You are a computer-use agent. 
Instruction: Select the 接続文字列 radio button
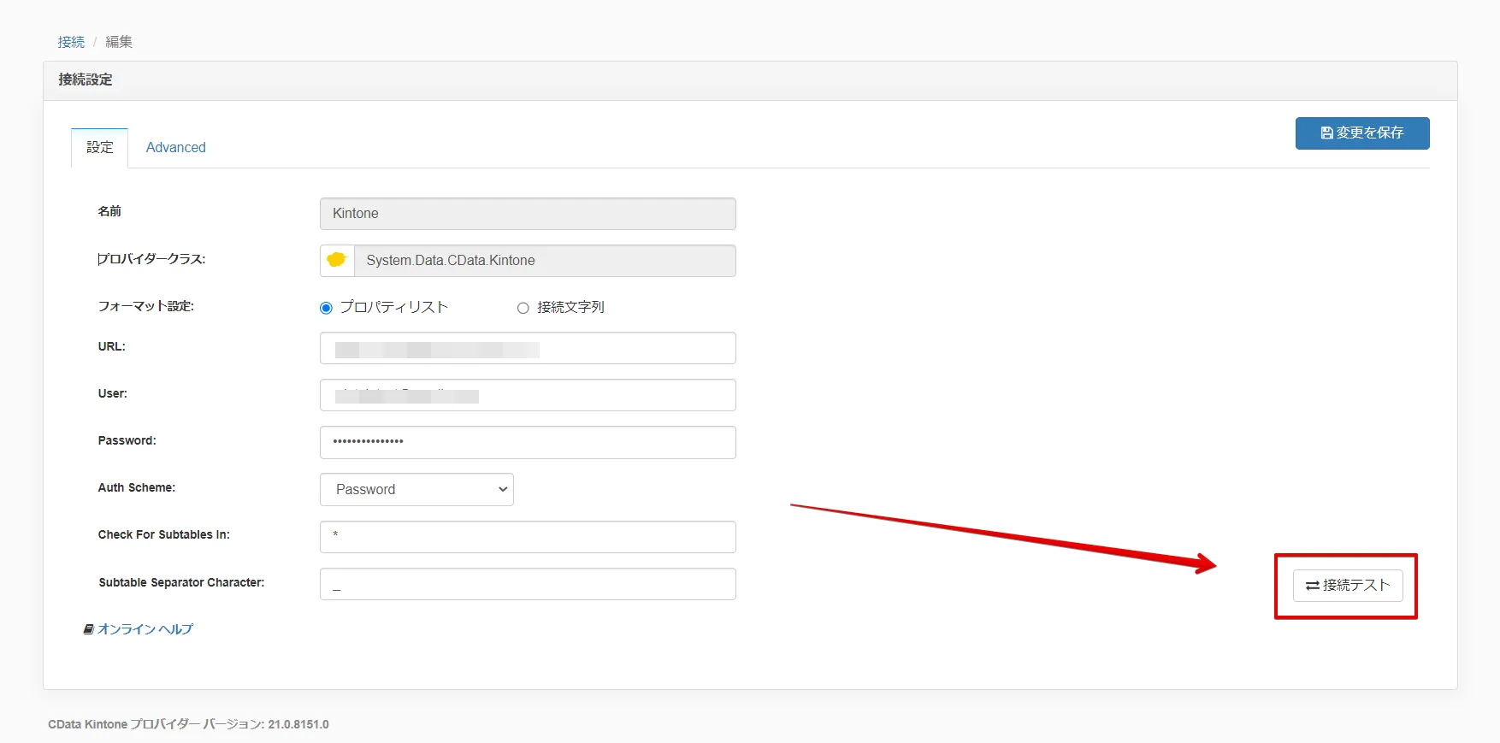coord(523,308)
